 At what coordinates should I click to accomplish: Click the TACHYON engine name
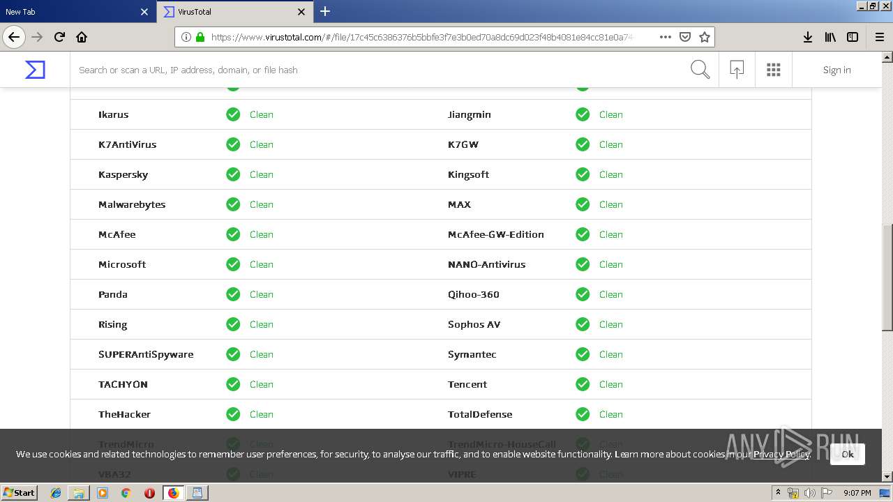123,384
